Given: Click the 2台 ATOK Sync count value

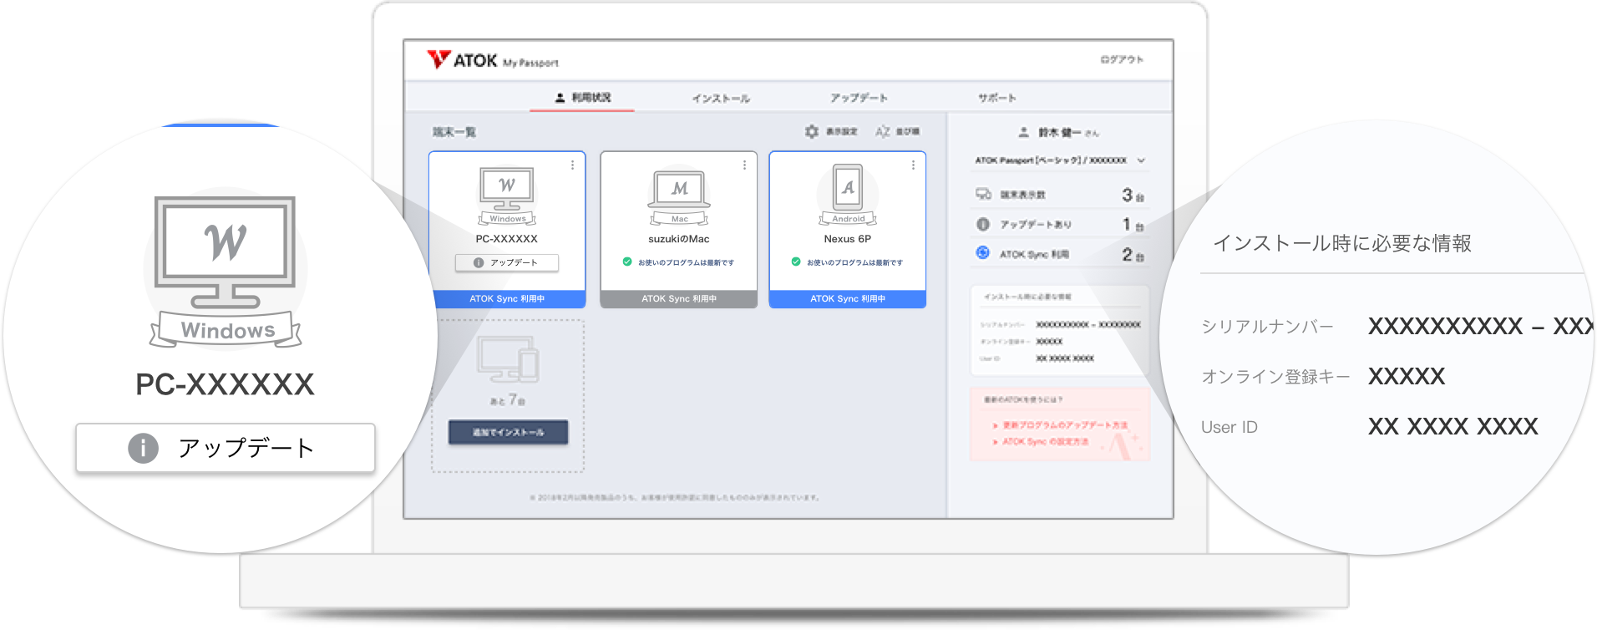Looking at the screenshot, I should pos(1133,254).
